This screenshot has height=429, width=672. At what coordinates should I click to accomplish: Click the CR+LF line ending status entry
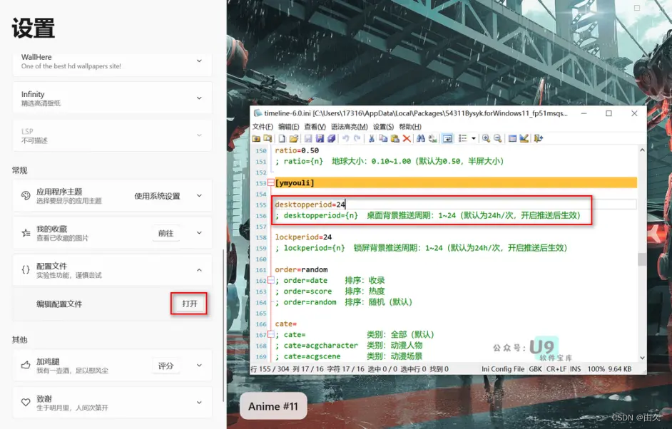[x=556, y=369]
